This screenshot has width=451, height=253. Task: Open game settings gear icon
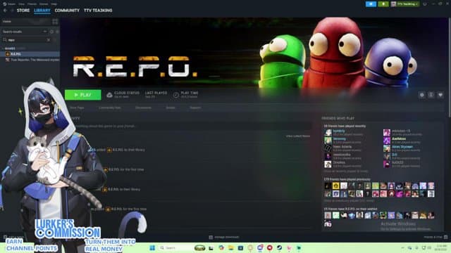click(x=421, y=95)
